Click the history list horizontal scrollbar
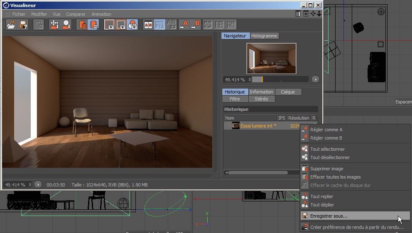The height and width of the screenshot is (233, 412). 258,173
